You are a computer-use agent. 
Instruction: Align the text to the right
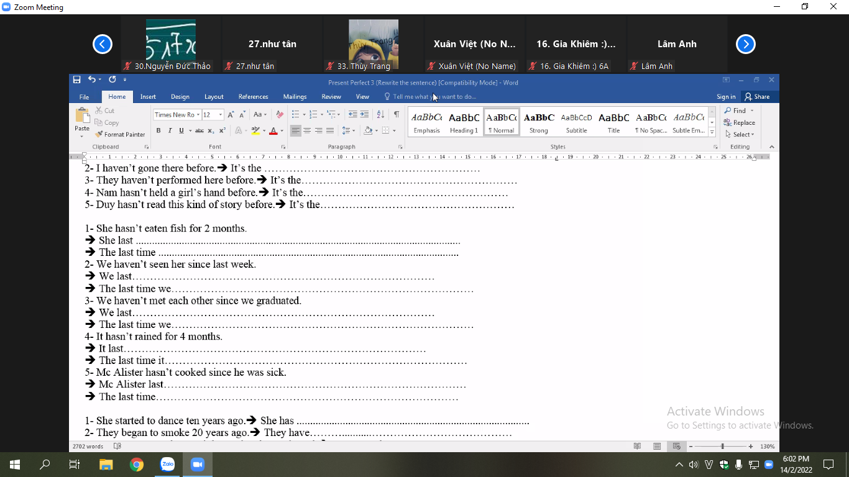[318, 130]
